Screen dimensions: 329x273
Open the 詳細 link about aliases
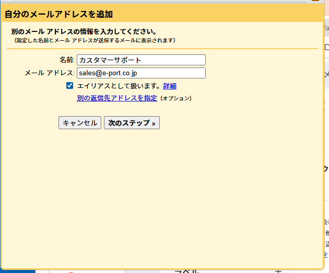(170, 86)
